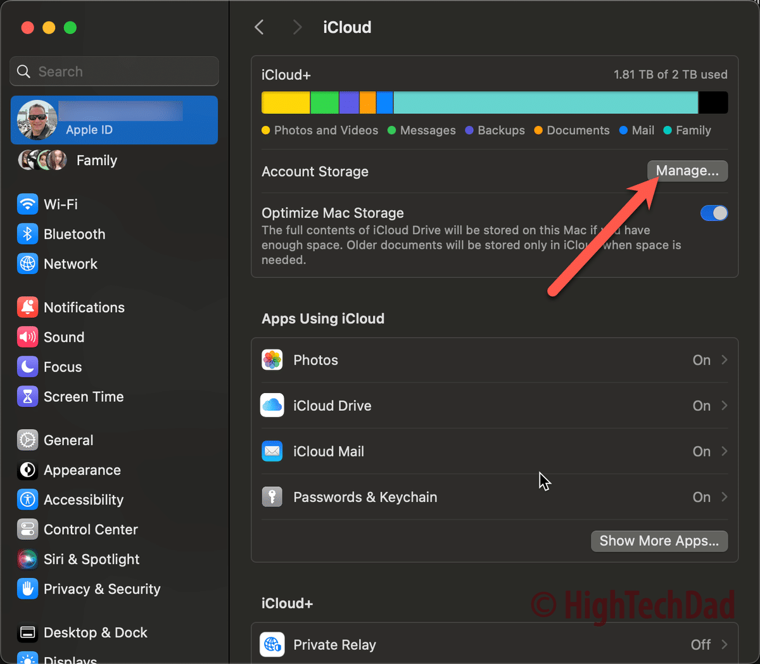Click inside the Search field
760x664 pixels.
[114, 71]
